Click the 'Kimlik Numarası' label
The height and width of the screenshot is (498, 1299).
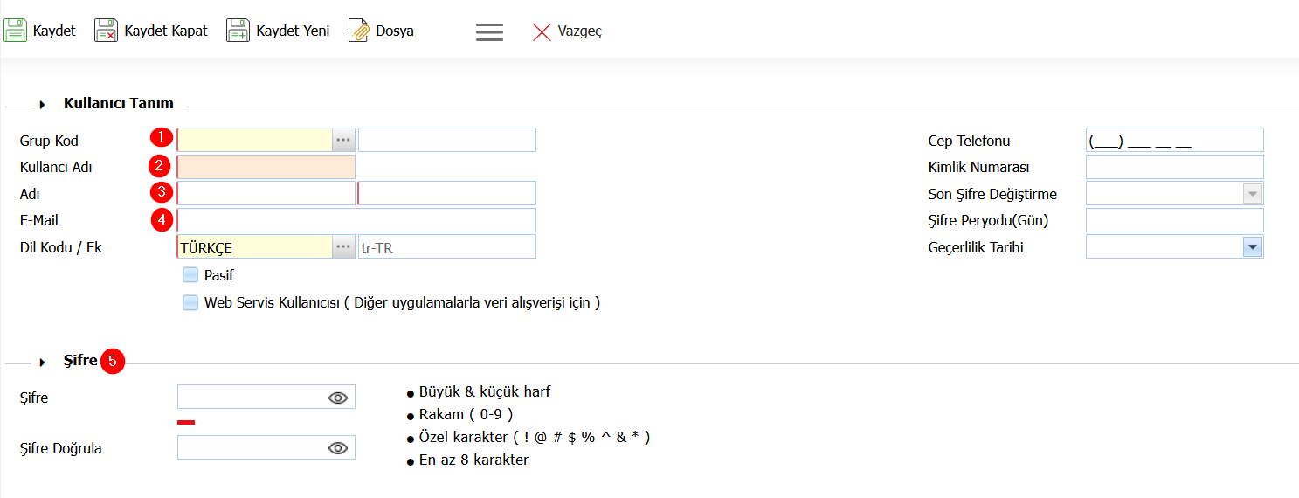(x=978, y=167)
